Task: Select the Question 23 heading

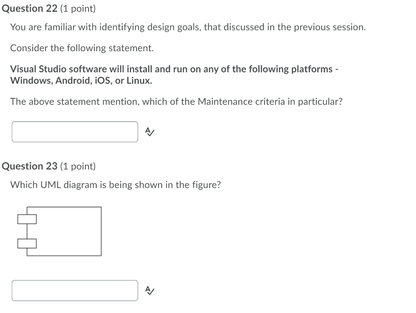Action: (x=28, y=166)
